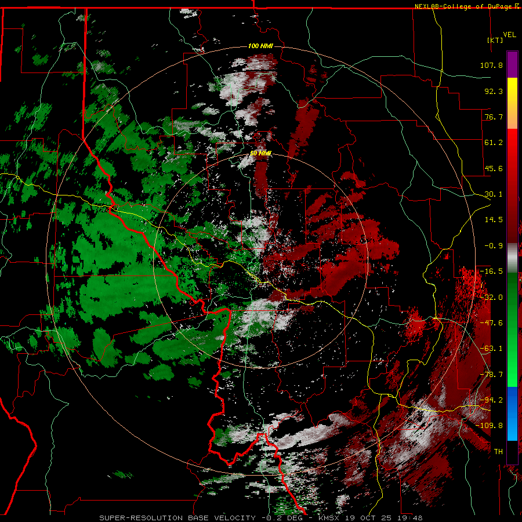This screenshot has height=522, width=522.
Task: Click the 100 NMI range ring label
Action: (x=260, y=46)
